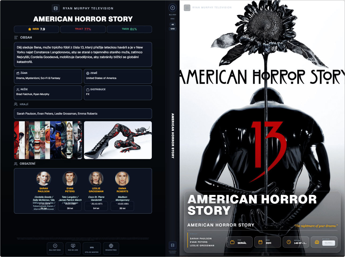Click the Hrají actor names list line
The height and width of the screenshot is (257, 345).
coord(57,114)
